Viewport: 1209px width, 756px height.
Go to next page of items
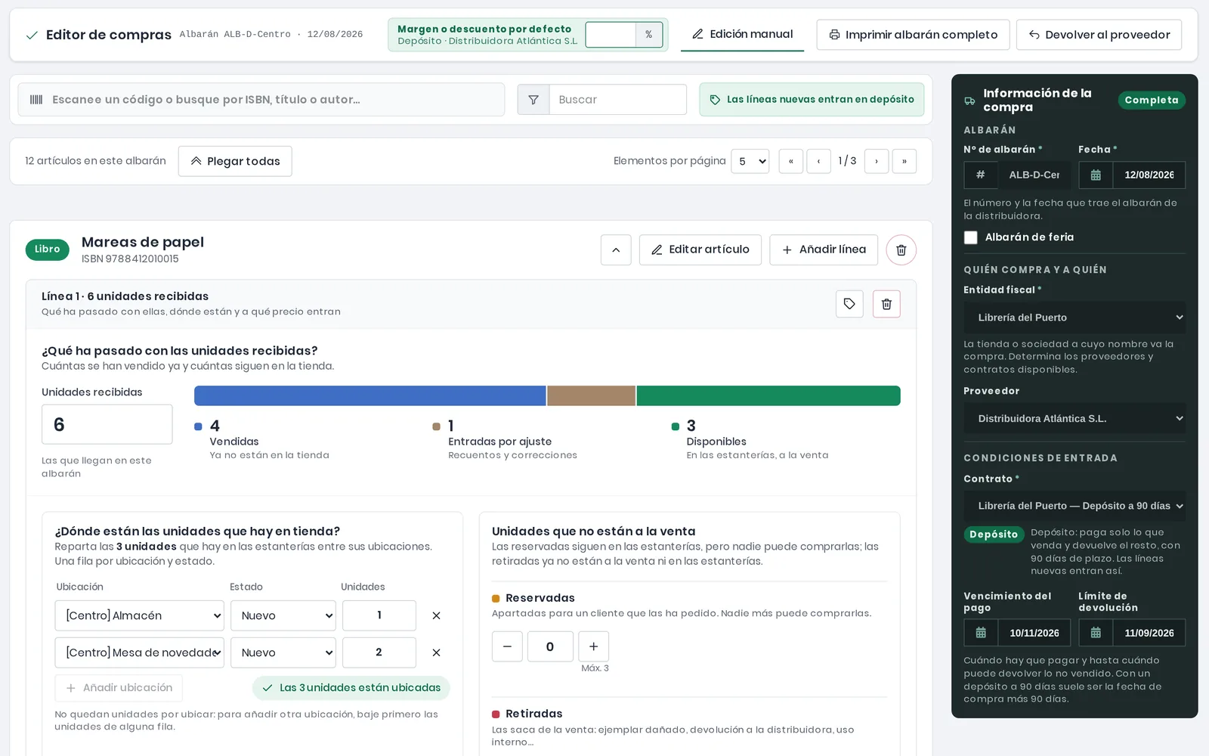click(x=877, y=161)
